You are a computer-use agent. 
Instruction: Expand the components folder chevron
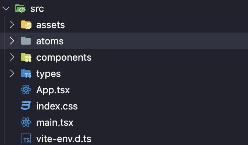pyautogui.click(x=12, y=57)
